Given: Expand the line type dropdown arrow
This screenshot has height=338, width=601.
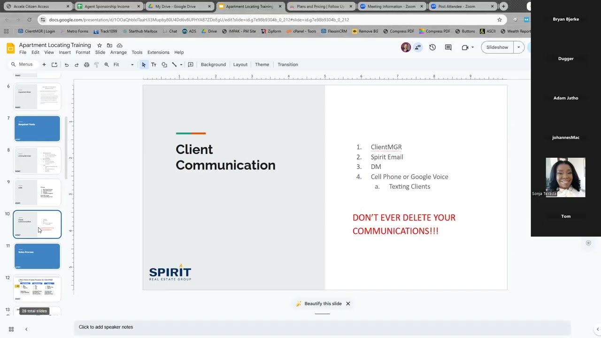Looking at the screenshot, I should coord(181,65).
